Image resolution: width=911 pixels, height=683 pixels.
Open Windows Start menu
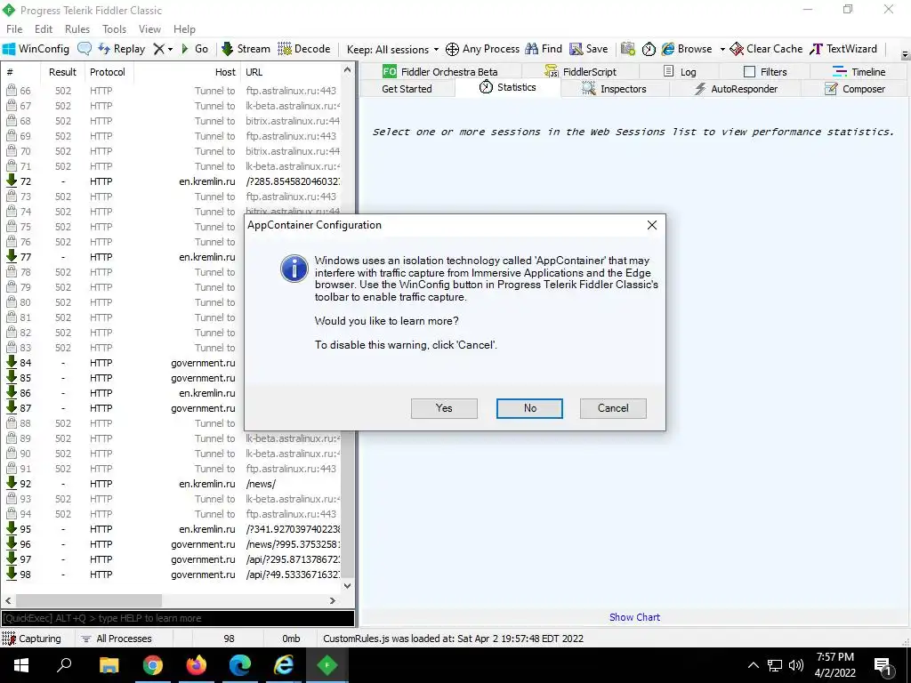pos(21,665)
